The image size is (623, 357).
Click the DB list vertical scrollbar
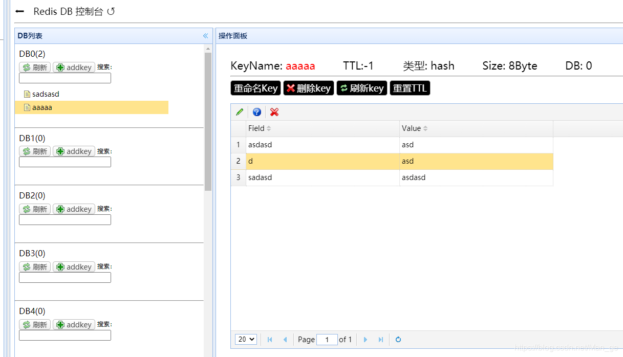coord(208,121)
